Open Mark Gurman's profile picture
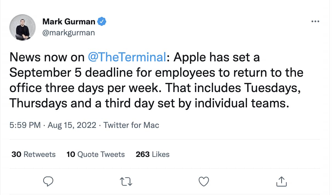This screenshot has height=195, width=332. tap(23, 27)
